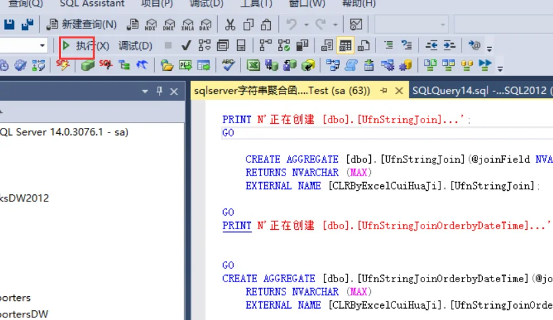Open the empty combo box beside Activity Monitor
The width and height of the screenshot is (553, 320).
pyautogui.click(x=411, y=25)
